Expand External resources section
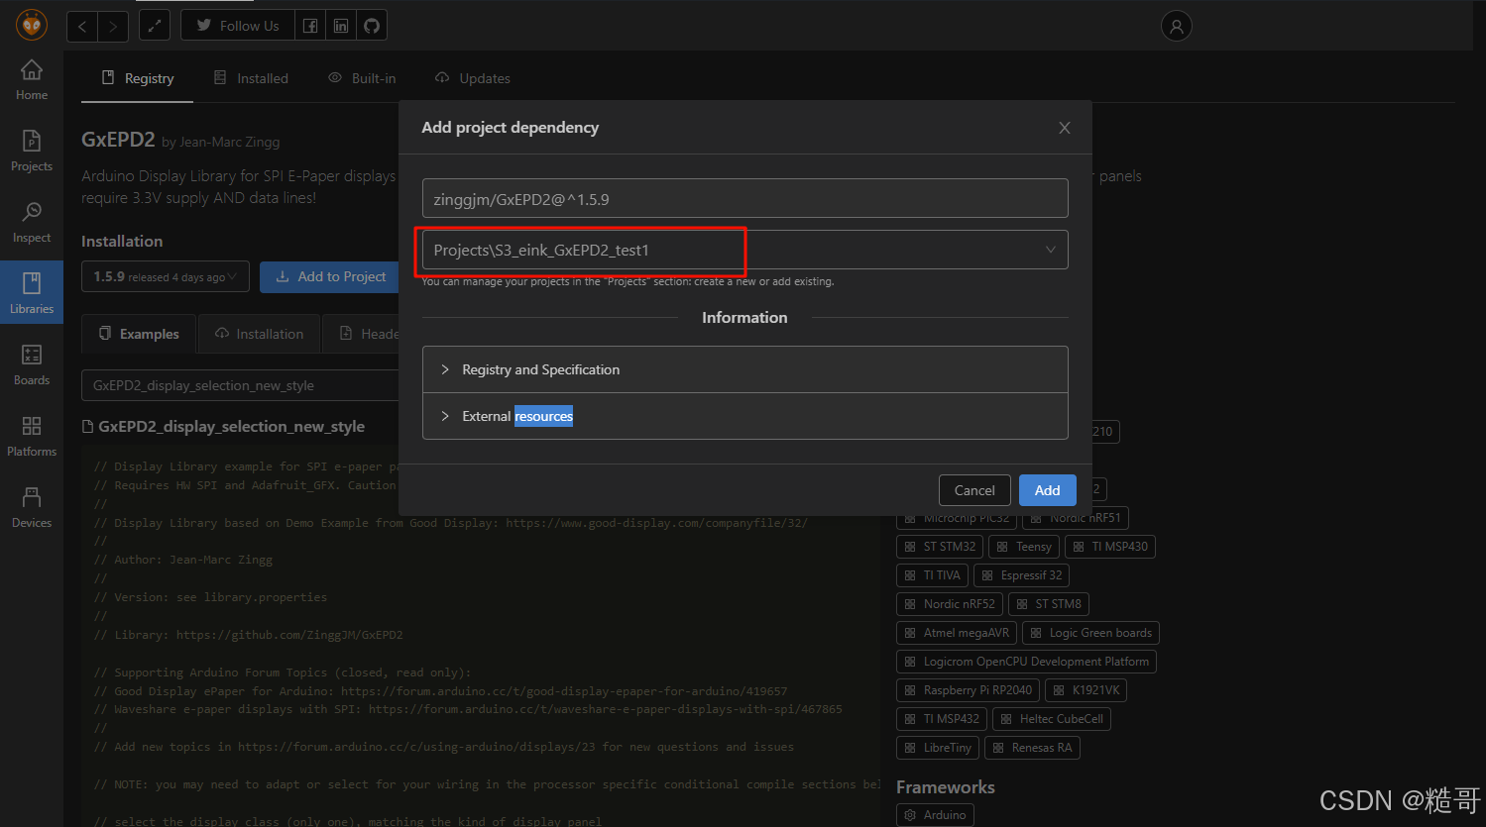Viewport: 1486px width, 827px height. point(744,416)
